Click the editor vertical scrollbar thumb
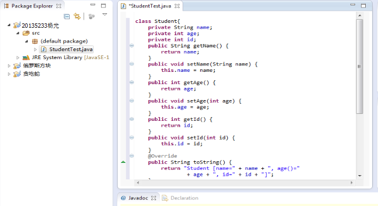378x206 pixels. pos(360,66)
